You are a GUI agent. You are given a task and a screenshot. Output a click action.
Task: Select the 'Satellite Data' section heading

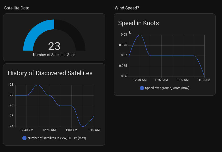(17, 8)
